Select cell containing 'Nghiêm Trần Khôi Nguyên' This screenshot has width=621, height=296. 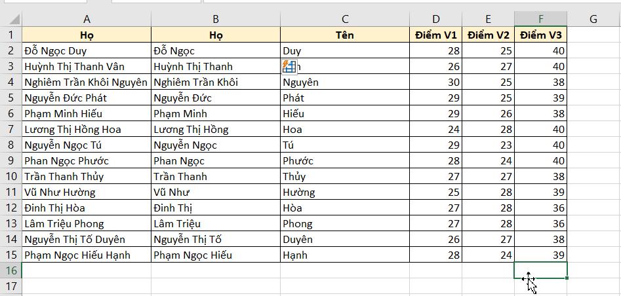click(87, 82)
